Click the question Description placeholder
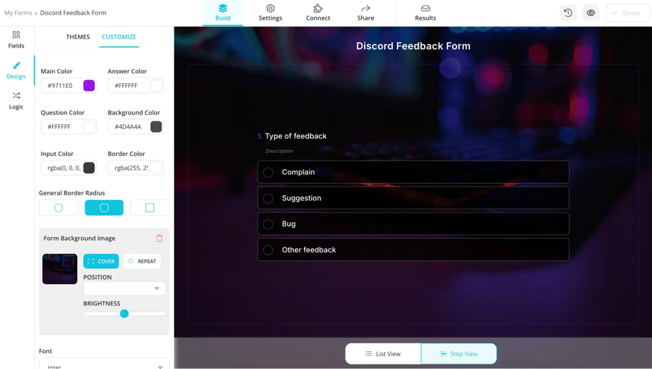The image size is (652, 369). [x=280, y=151]
